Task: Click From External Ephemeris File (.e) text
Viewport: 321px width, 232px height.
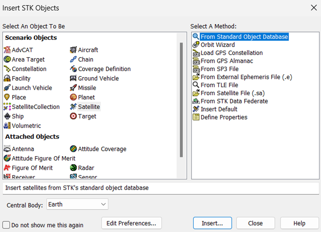Action: [246, 77]
